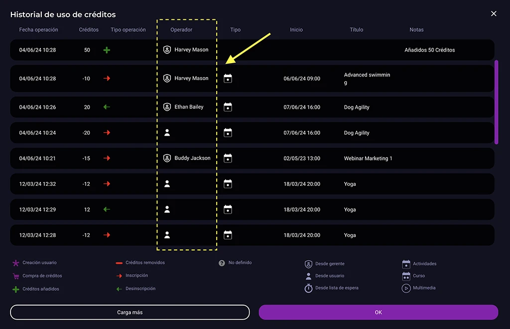
Task: Click the 'Compra de créditos' cart icon
Action: [x=15, y=276]
